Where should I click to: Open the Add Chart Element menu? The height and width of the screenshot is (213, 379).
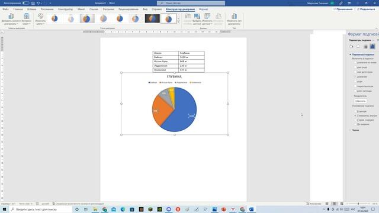(x=11, y=19)
